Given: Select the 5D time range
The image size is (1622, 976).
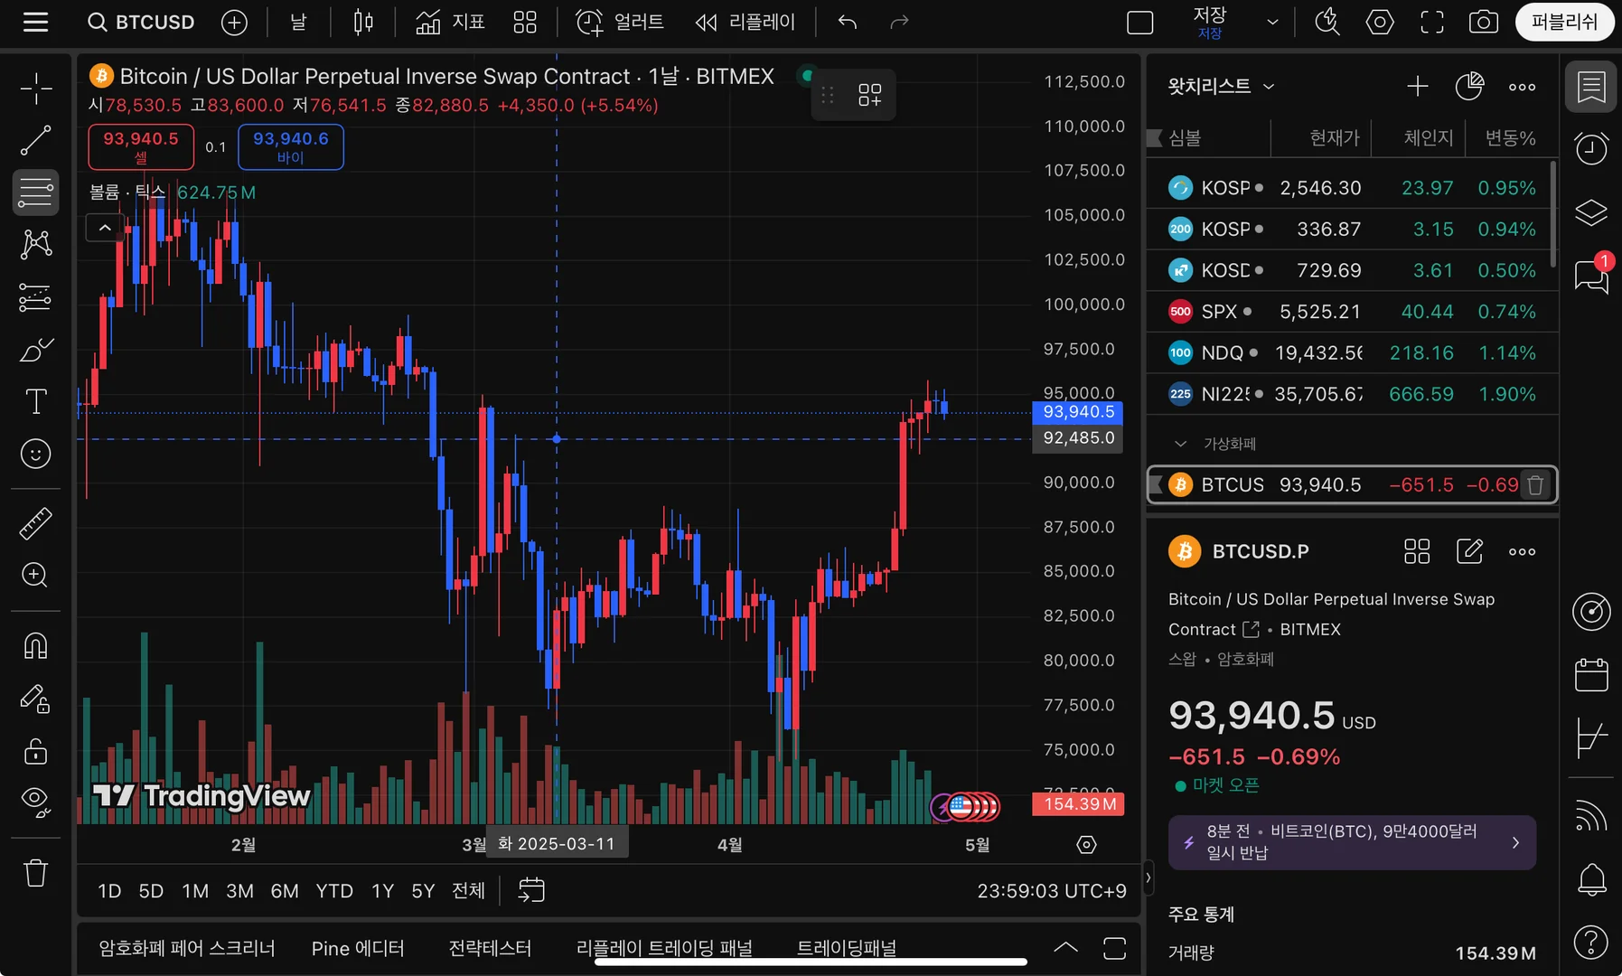Looking at the screenshot, I should coord(151,891).
